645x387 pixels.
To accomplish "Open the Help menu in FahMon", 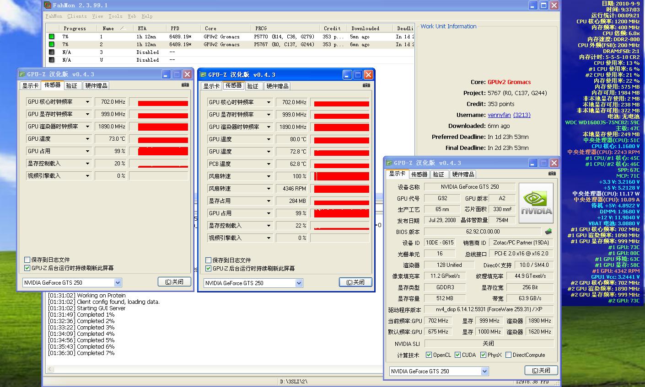I will 147,16.
